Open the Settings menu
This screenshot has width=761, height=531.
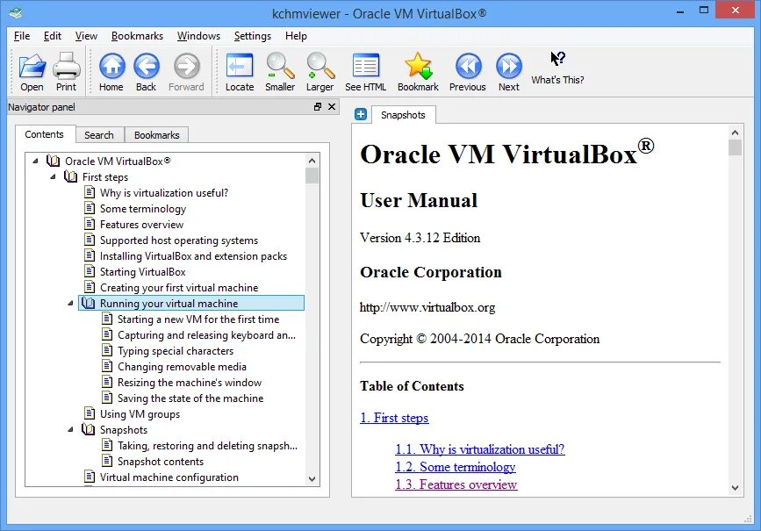[253, 36]
